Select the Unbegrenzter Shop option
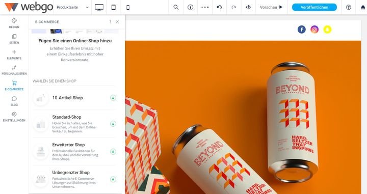The height and width of the screenshot is (194, 367). (x=74, y=179)
